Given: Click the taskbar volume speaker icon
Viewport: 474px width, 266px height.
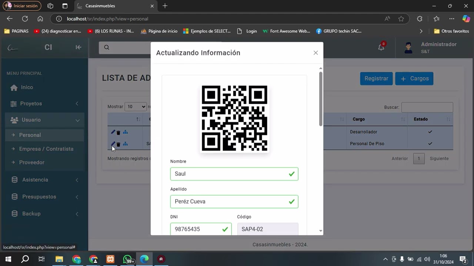Looking at the screenshot, I should coord(427,259).
